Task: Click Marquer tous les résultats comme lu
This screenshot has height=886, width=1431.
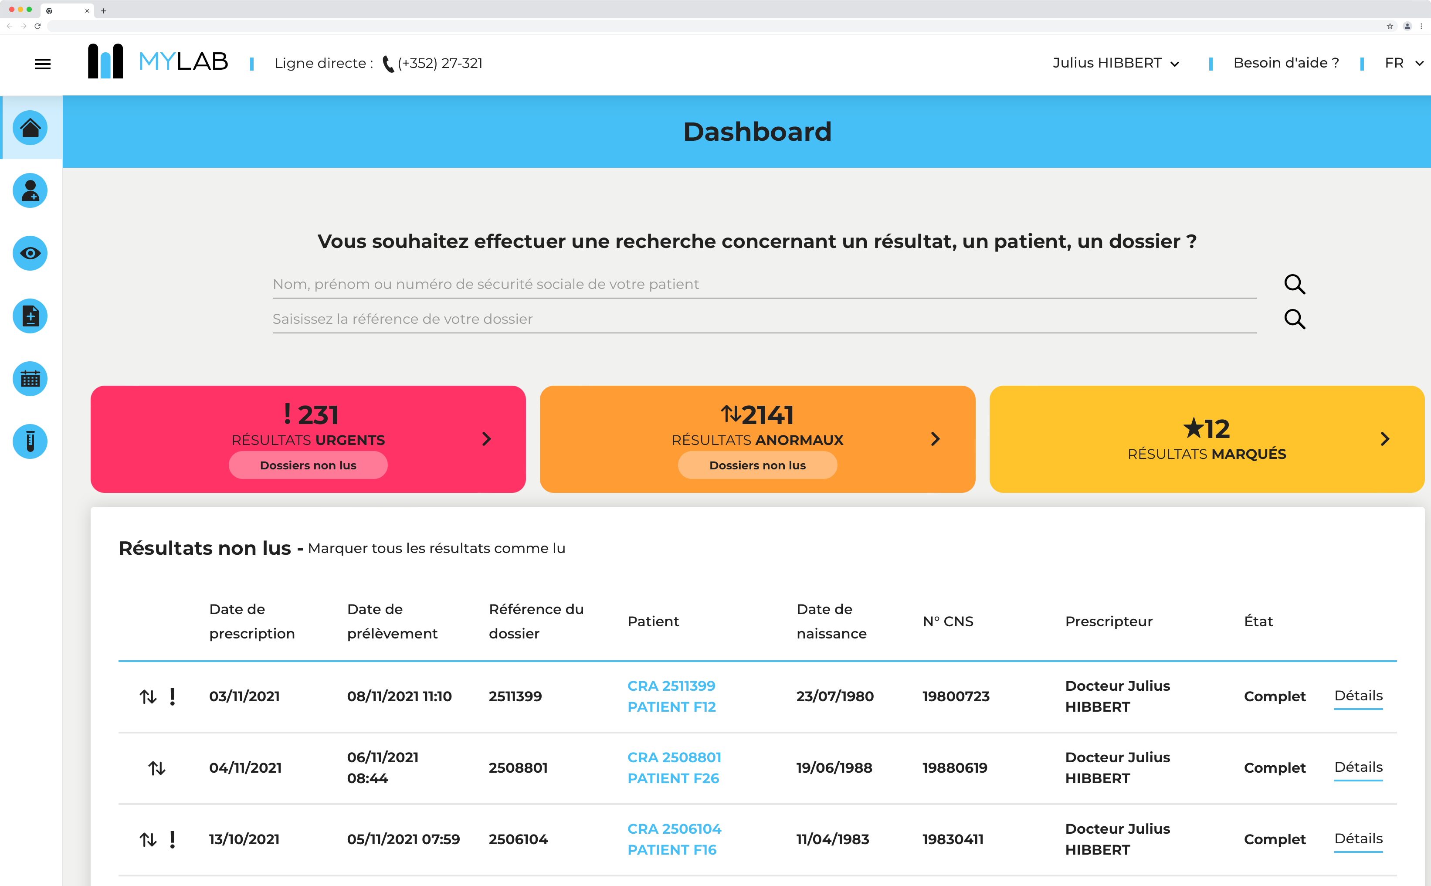Action: [437, 549]
